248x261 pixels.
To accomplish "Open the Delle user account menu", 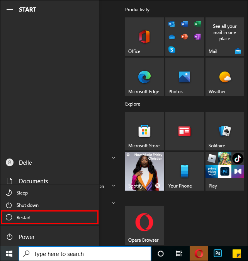I will tap(49, 162).
